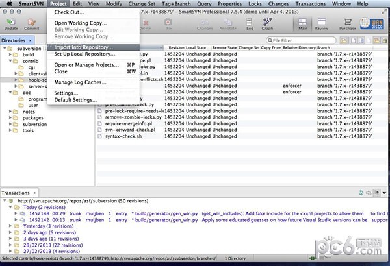Viewport: 390px width, 266px height.
Task: Expand revision 1452148 entry
Action: coord(16,213)
